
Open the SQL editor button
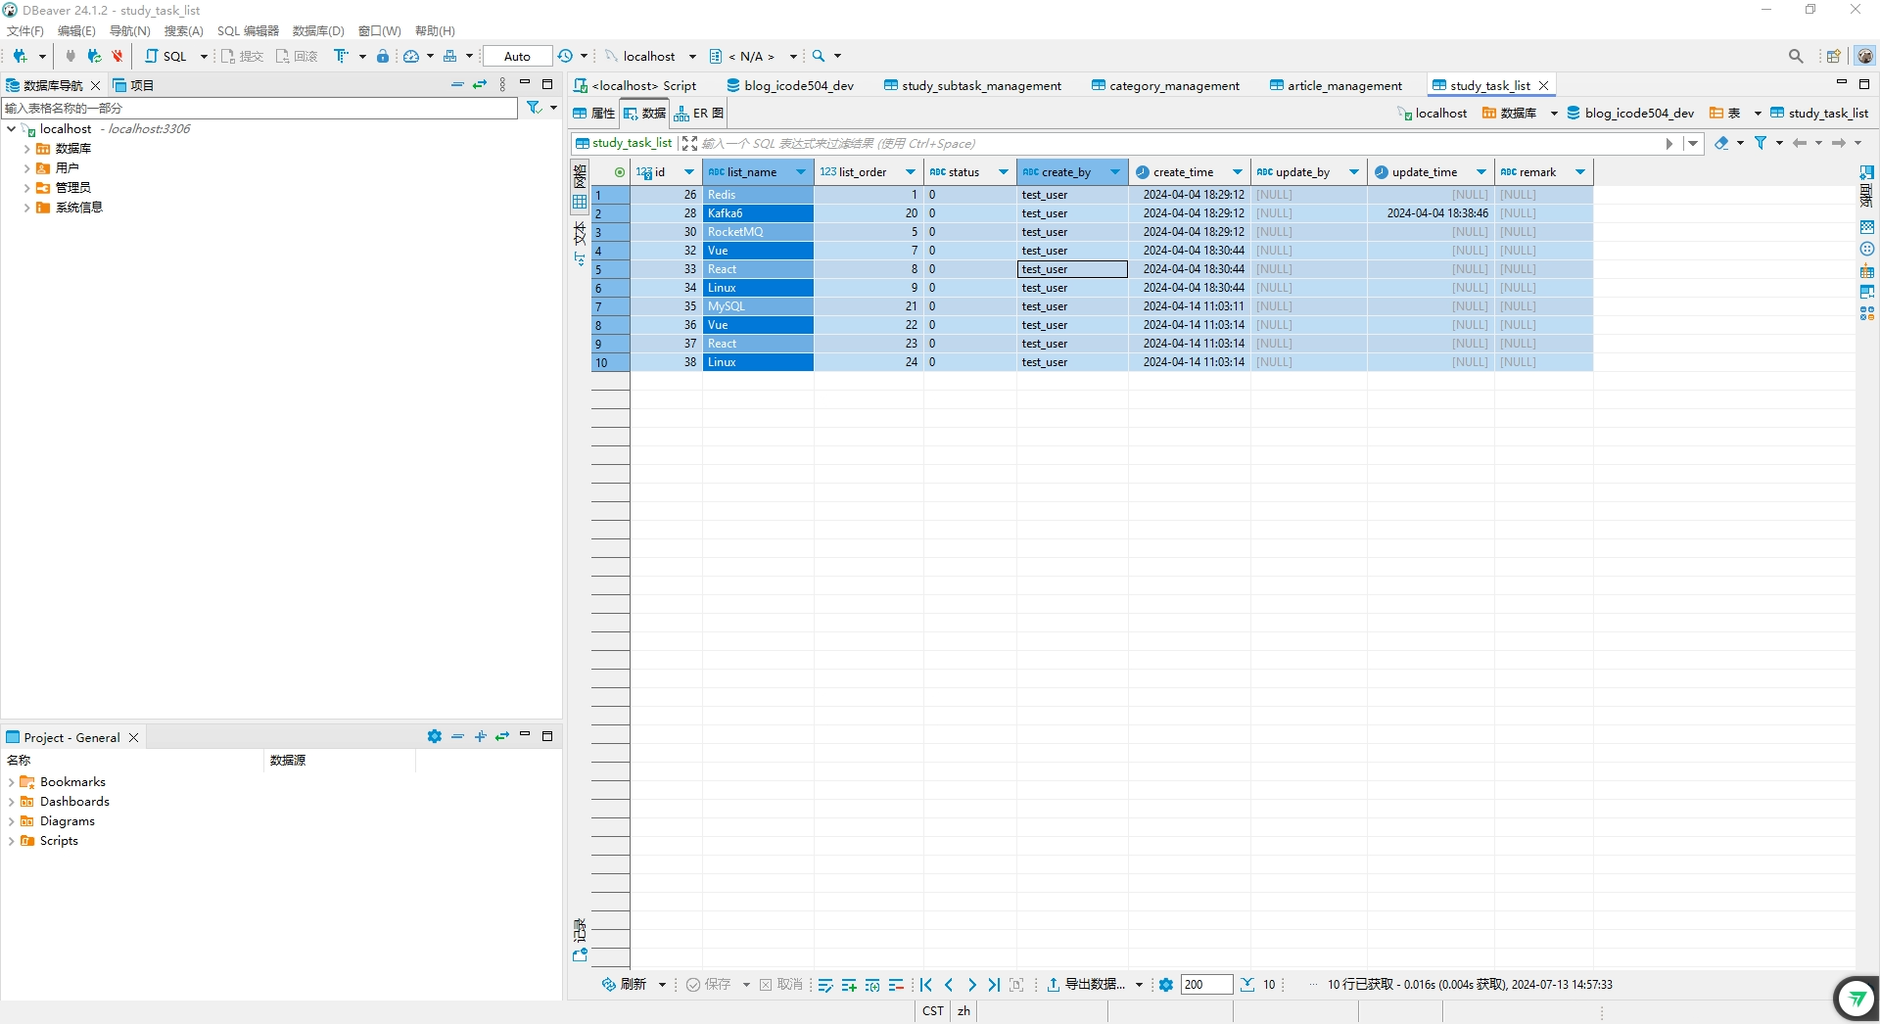click(x=166, y=56)
